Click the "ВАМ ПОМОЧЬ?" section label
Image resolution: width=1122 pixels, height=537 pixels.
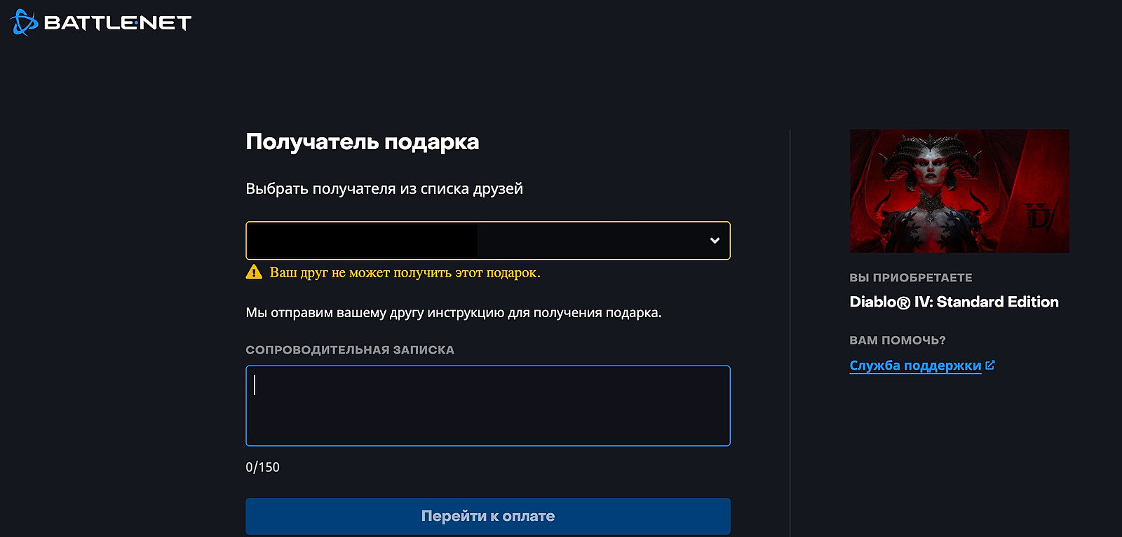[897, 340]
